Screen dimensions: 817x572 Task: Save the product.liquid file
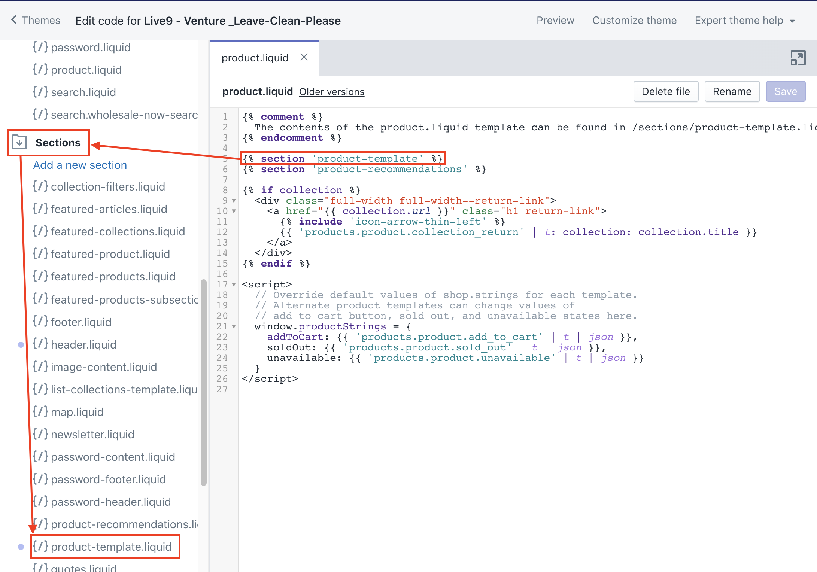(x=786, y=91)
